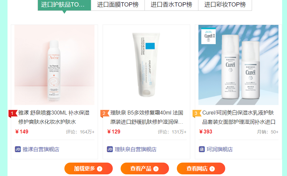
Task: Click the 查看产品 button
Action: tap(144, 168)
